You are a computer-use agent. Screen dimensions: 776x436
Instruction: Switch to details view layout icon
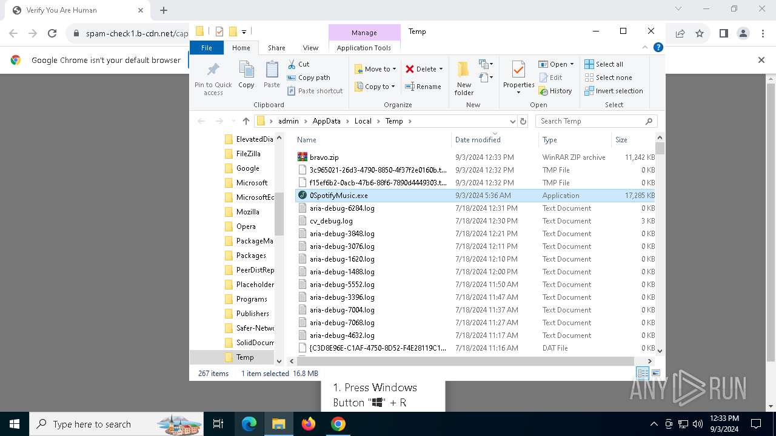[x=643, y=374]
